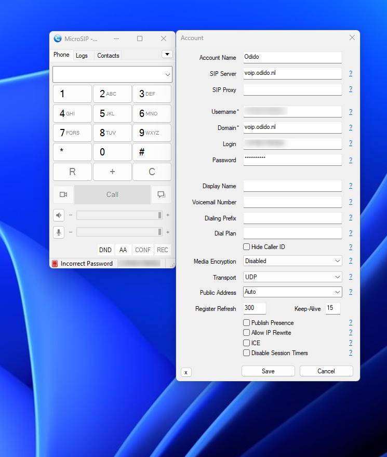The width and height of the screenshot is (387, 457).
Task: Switch to the Phone tab
Action: (61, 55)
